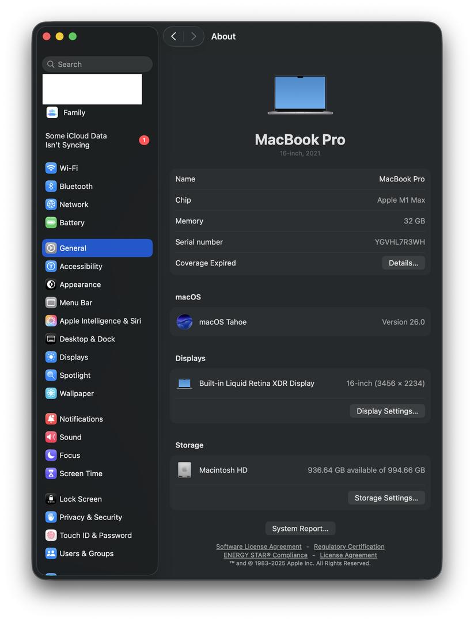474x622 pixels.
Task: Click the built-in display laptop icon
Action: point(184,384)
